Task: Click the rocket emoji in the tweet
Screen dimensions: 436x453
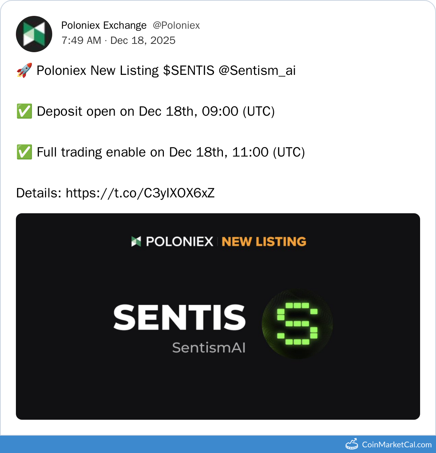Action: (24, 70)
